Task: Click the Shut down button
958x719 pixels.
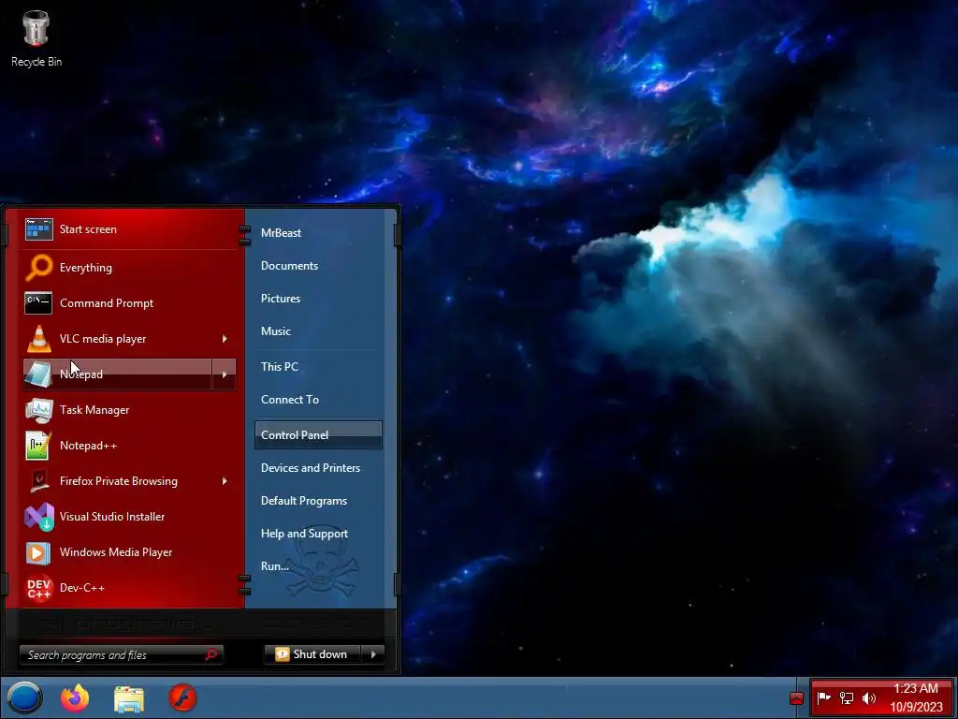Action: (x=312, y=654)
